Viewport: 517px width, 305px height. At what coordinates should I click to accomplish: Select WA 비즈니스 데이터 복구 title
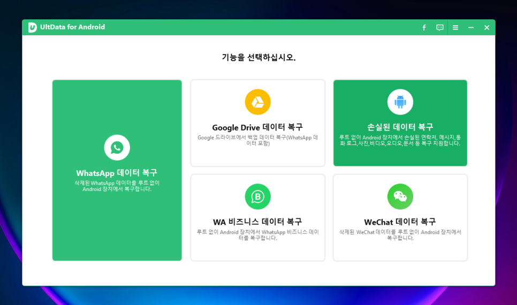point(257,222)
